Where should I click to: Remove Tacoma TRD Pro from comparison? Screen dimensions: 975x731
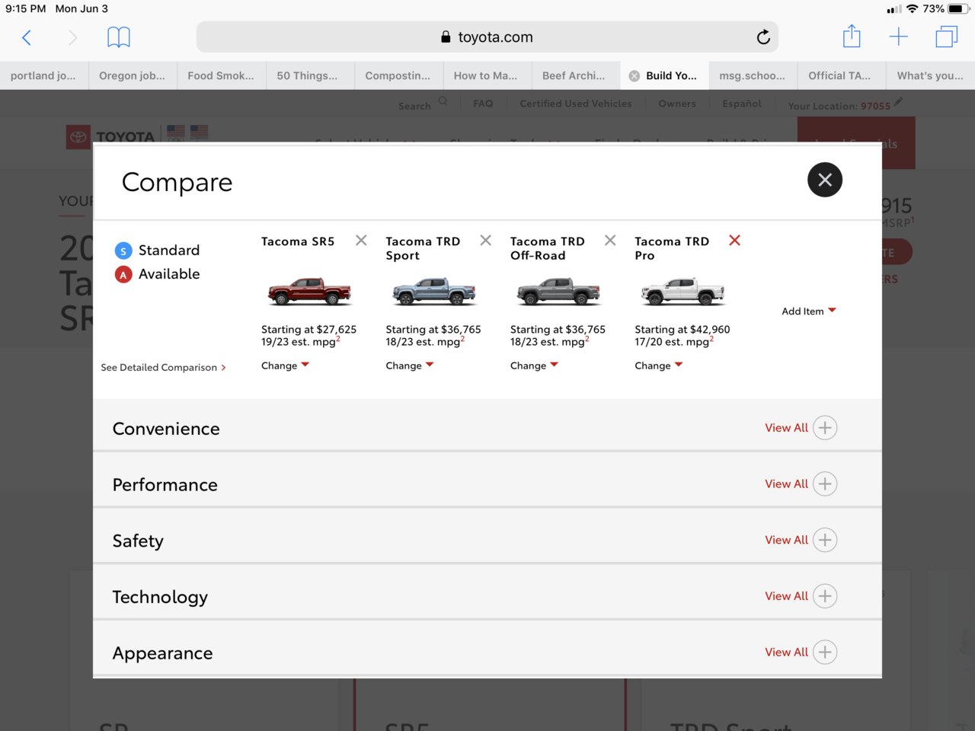734,241
